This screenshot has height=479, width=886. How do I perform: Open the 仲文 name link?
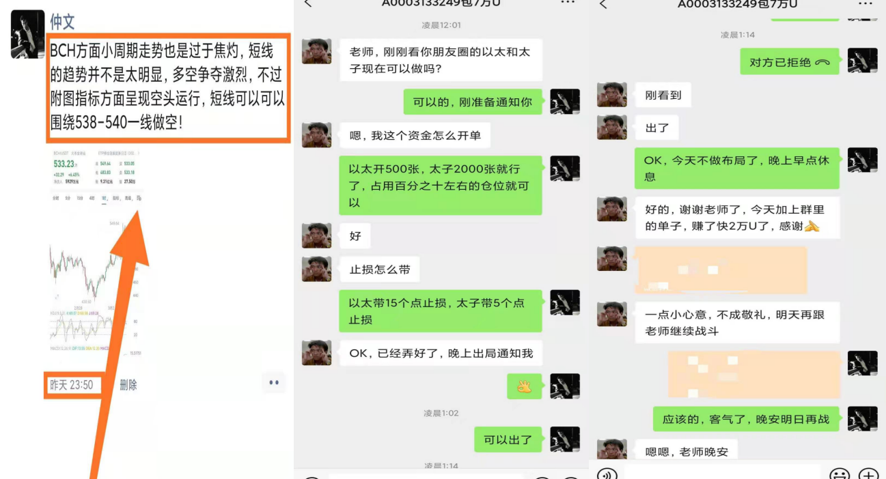(x=63, y=21)
